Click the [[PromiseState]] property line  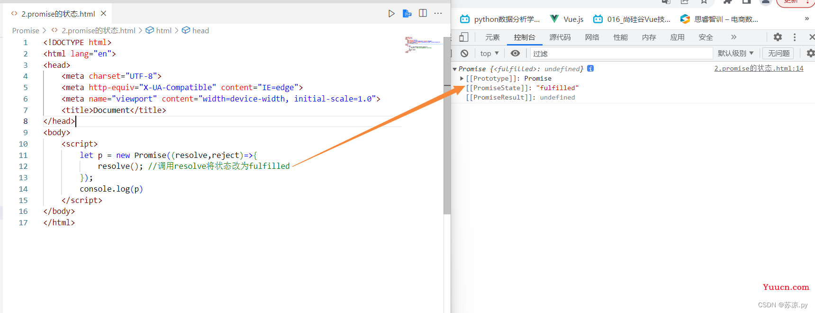[x=522, y=88]
